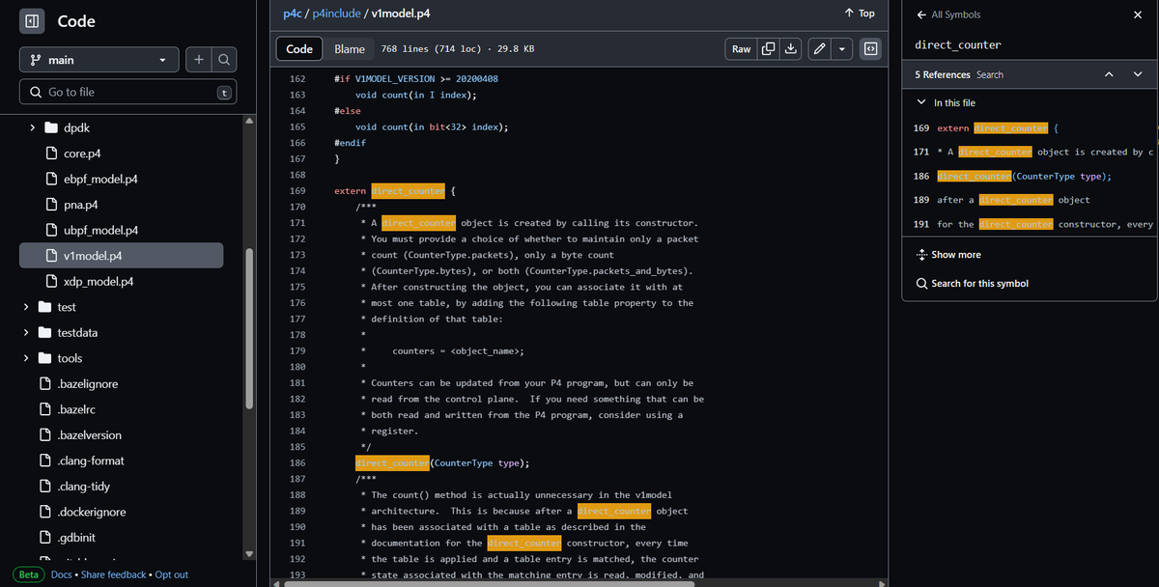The image size is (1159, 587).
Task: Open .bazelrc file
Action: (78, 409)
